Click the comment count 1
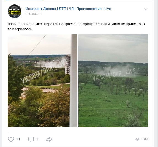The image size is (158, 147). (x=37, y=139)
